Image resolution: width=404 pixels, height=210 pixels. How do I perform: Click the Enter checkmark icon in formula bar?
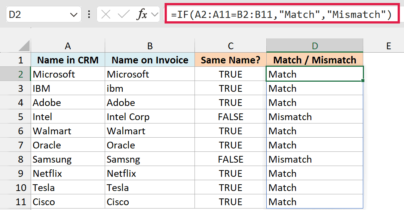coord(123,15)
